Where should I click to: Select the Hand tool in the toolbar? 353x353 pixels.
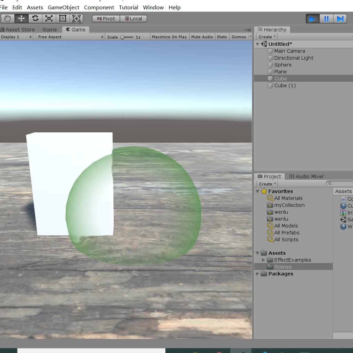coord(7,19)
